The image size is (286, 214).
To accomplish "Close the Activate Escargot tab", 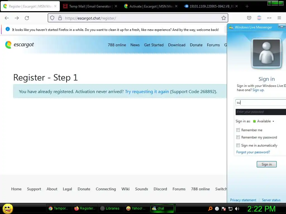I will [176, 6].
